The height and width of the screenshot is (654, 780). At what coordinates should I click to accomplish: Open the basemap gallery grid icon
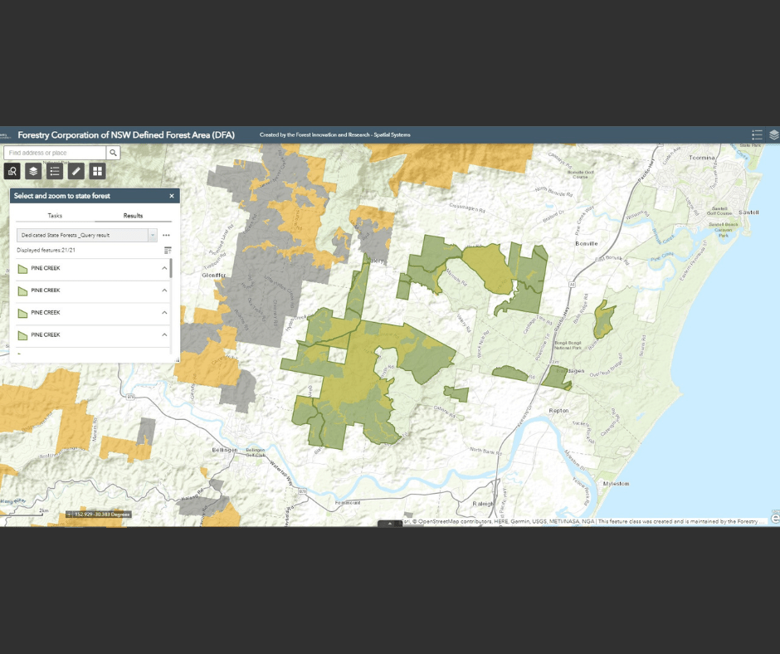[x=98, y=171]
